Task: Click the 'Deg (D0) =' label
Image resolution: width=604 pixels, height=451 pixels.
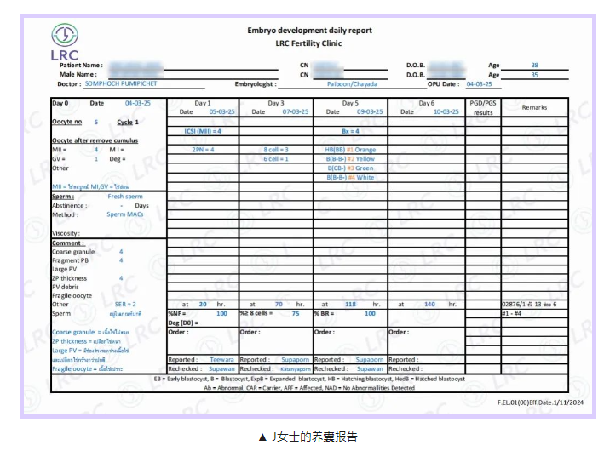Action: point(183,323)
